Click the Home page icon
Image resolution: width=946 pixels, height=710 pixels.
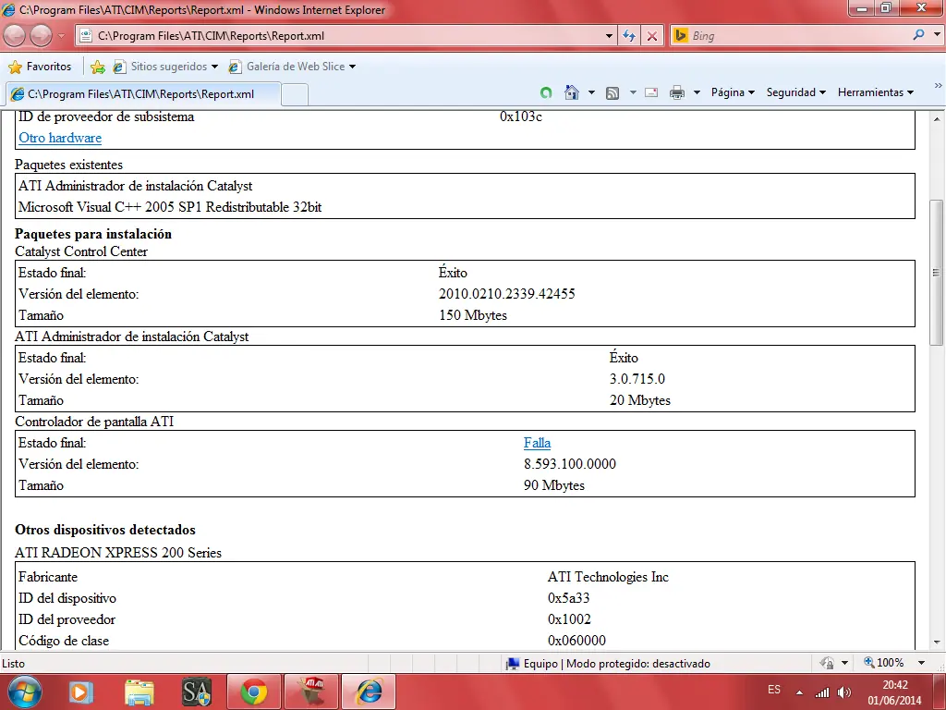tap(571, 92)
